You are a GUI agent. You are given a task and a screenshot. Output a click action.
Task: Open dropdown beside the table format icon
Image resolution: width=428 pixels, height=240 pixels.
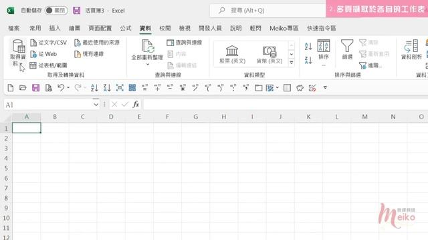[x=278, y=87]
